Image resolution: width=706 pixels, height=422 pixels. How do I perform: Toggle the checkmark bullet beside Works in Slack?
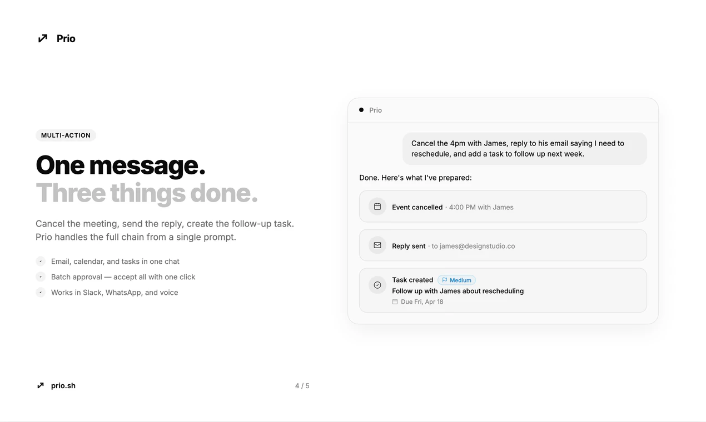[x=40, y=292]
